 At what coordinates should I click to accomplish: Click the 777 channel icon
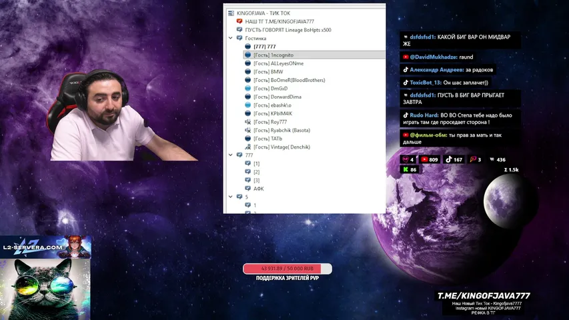(x=239, y=155)
